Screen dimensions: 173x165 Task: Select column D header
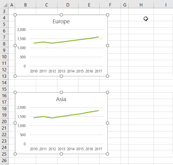68,5
